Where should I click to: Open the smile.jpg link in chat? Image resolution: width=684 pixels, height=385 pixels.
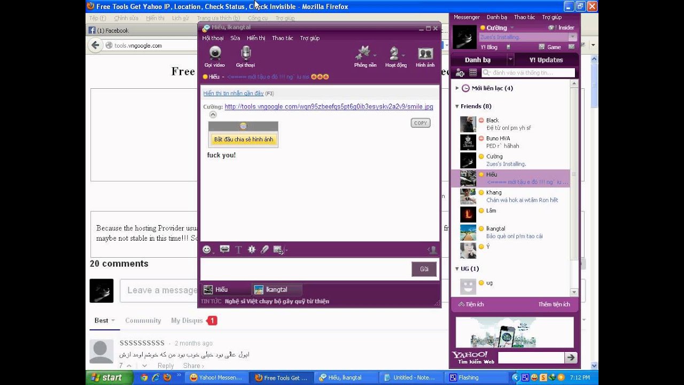click(x=329, y=107)
